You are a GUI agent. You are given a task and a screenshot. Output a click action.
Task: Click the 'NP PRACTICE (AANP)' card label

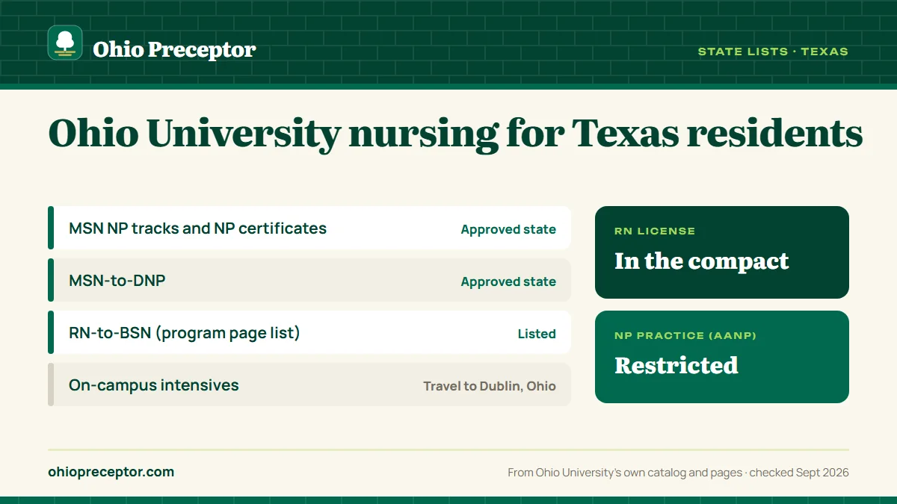pyautogui.click(x=685, y=336)
